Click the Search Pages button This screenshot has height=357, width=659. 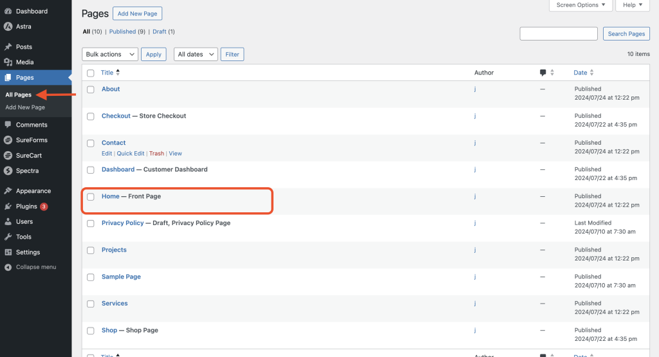[x=626, y=33]
